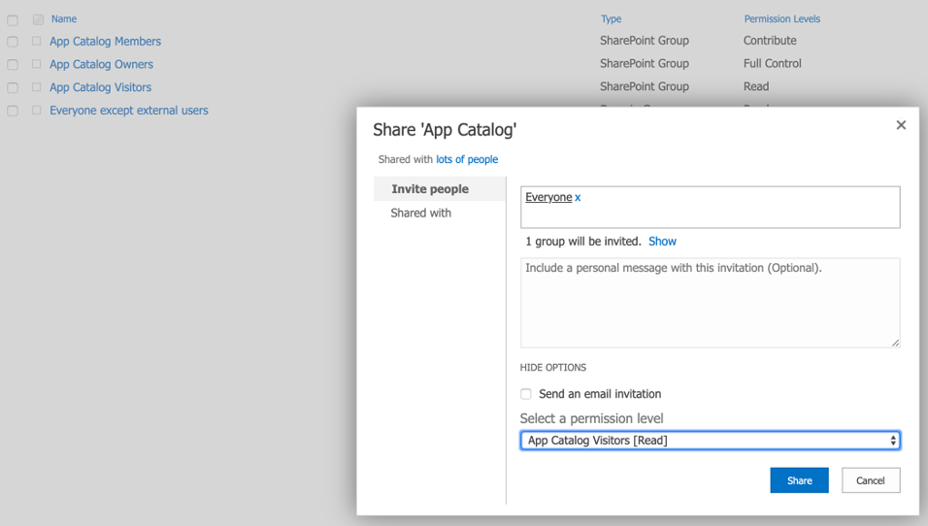Check inner box beside Everyone except external users
The image size is (928, 526).
tap(37, 110)
